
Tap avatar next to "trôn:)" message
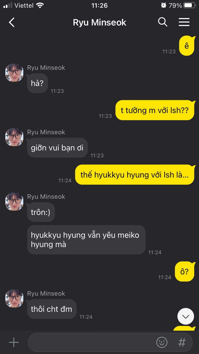[x=14, y=202]
